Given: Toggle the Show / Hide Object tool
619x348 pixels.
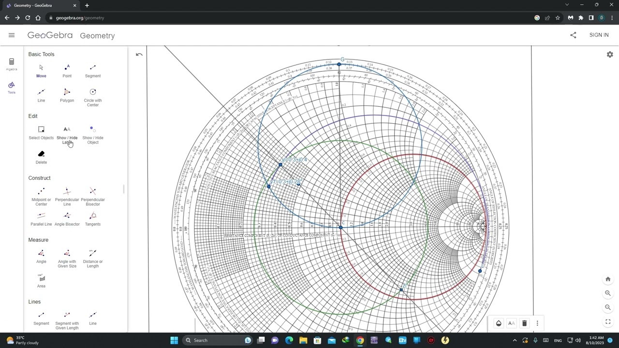Looking at the screenshot, I should coord(93,134).
